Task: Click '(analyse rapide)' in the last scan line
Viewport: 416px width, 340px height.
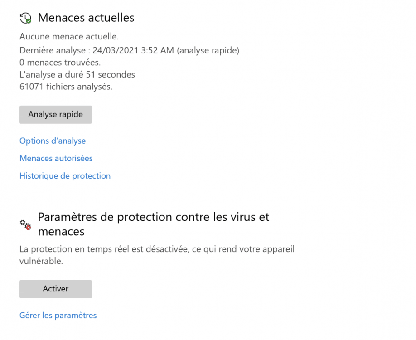Action: pos(208,50)
